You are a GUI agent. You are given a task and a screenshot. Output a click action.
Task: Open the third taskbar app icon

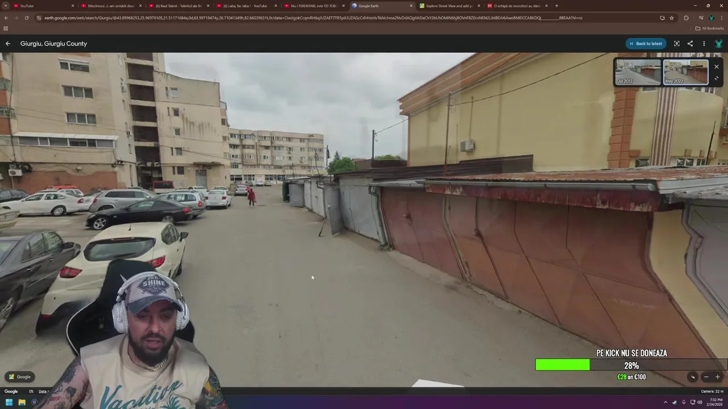(x=34, y=402)
